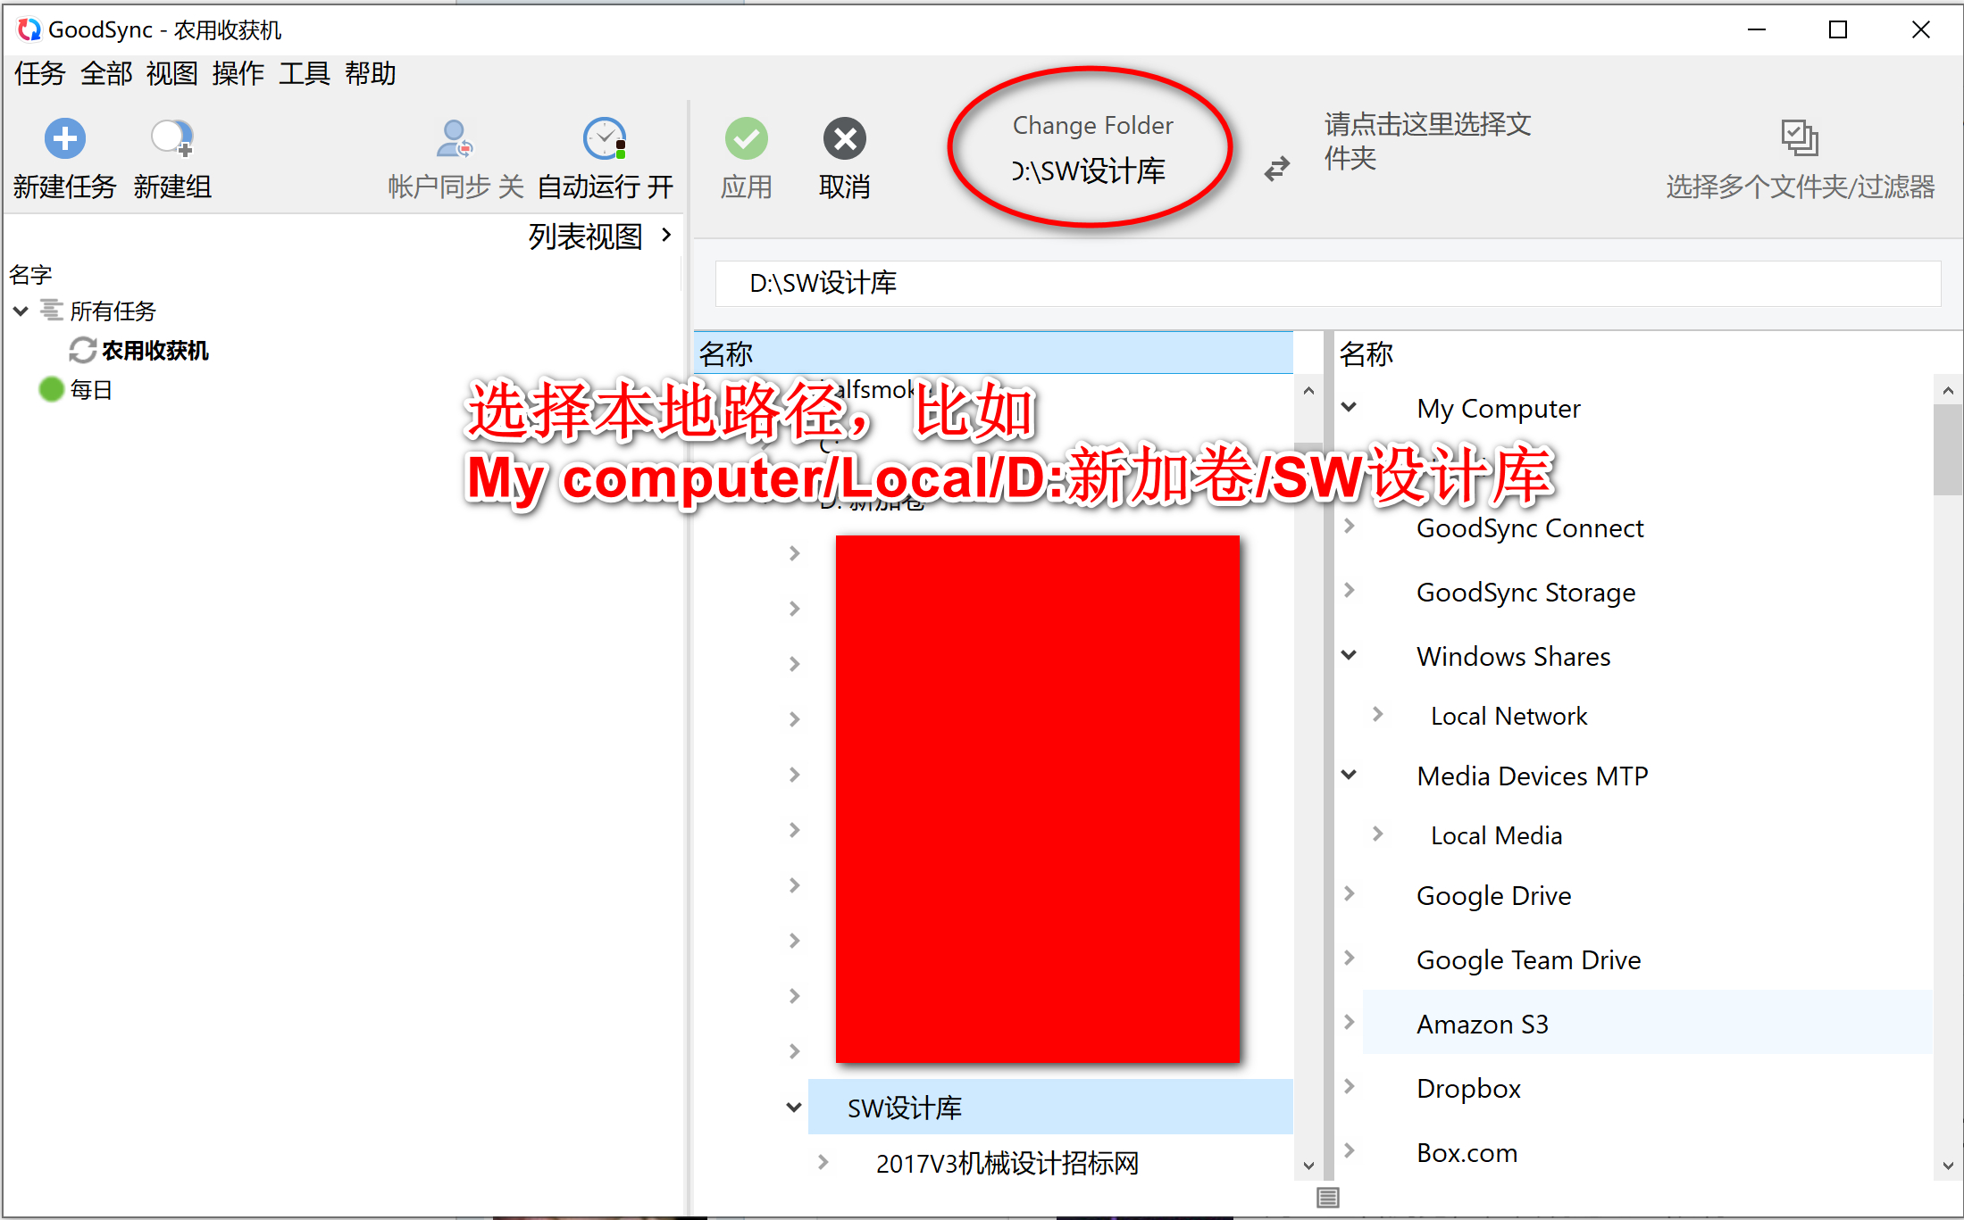Click left folder pane scroll down arrow
The image size is (1964, 1220).
coord(1308,1166)
